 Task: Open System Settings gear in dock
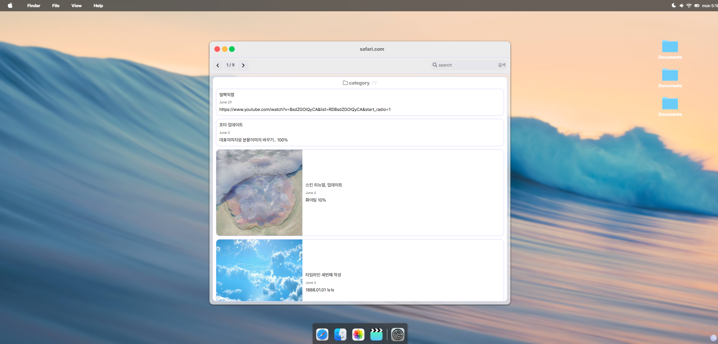point(398,334)
